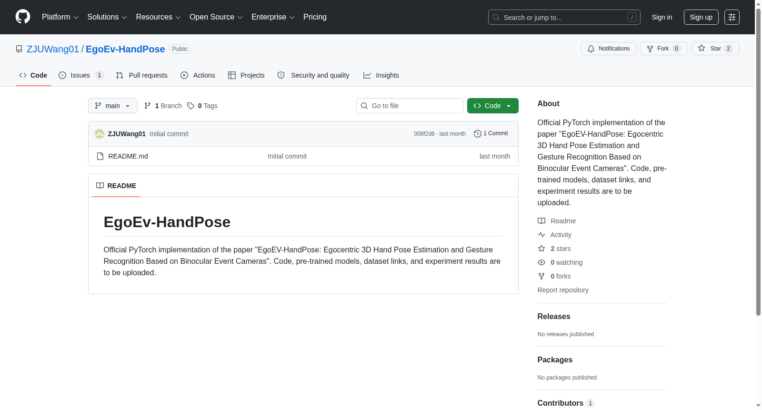Open the Packages heading link
Screen dimensions: 762x410
[555, 360]
